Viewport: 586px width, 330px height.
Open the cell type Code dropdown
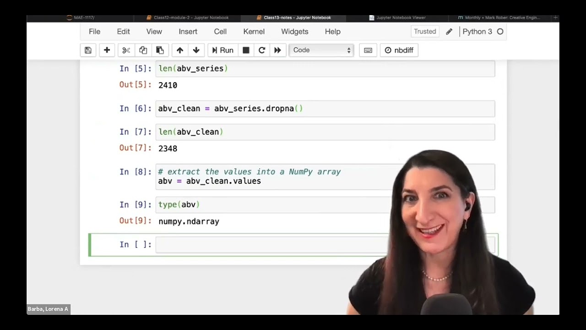(321, 50)
